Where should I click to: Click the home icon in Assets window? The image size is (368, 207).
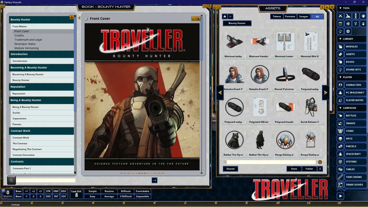[x=225, y=17]
